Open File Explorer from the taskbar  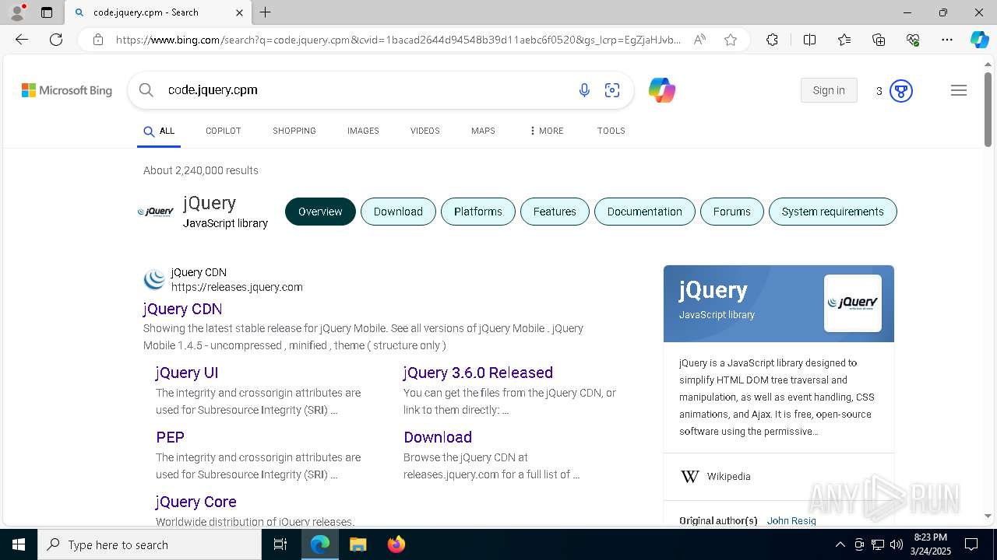click(x=358, y=544)
